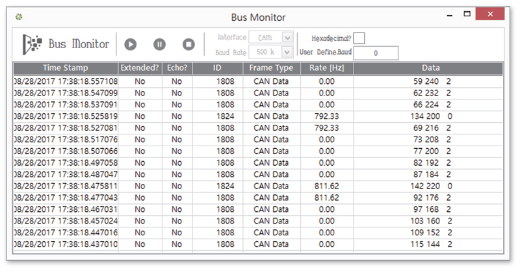
Task: Close the Bus Monitor window
Action: point(490,14)
